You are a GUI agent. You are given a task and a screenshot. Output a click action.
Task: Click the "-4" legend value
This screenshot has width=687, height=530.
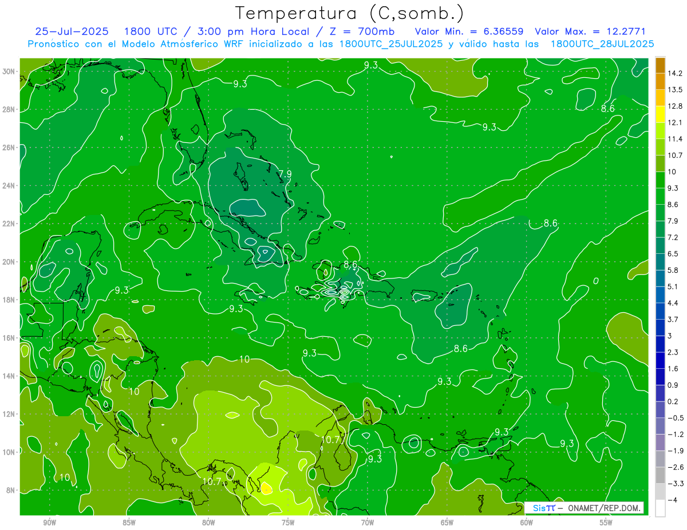672,500
